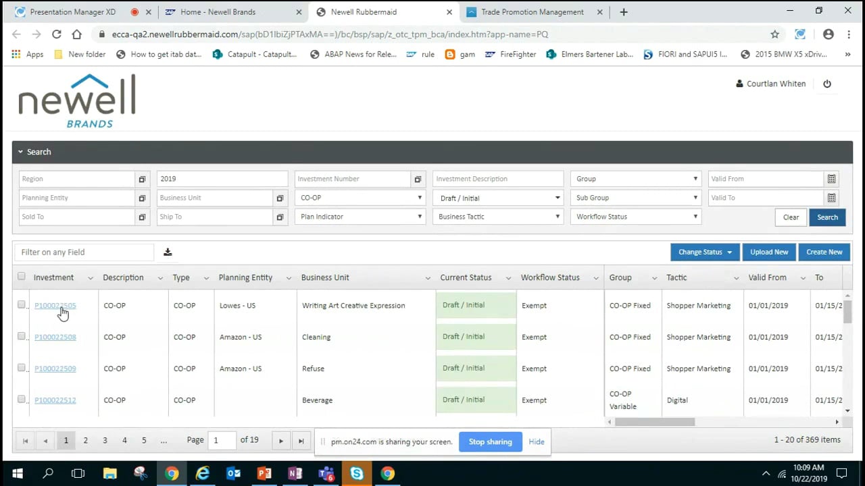Go to results page 3
Viewport: 865px width, 486px height.
[x=105, y=440]
